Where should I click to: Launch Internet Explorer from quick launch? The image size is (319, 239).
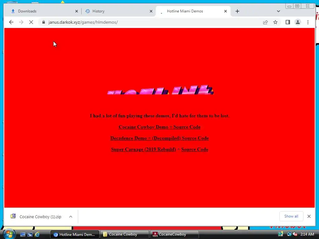(x=37, y=234)
